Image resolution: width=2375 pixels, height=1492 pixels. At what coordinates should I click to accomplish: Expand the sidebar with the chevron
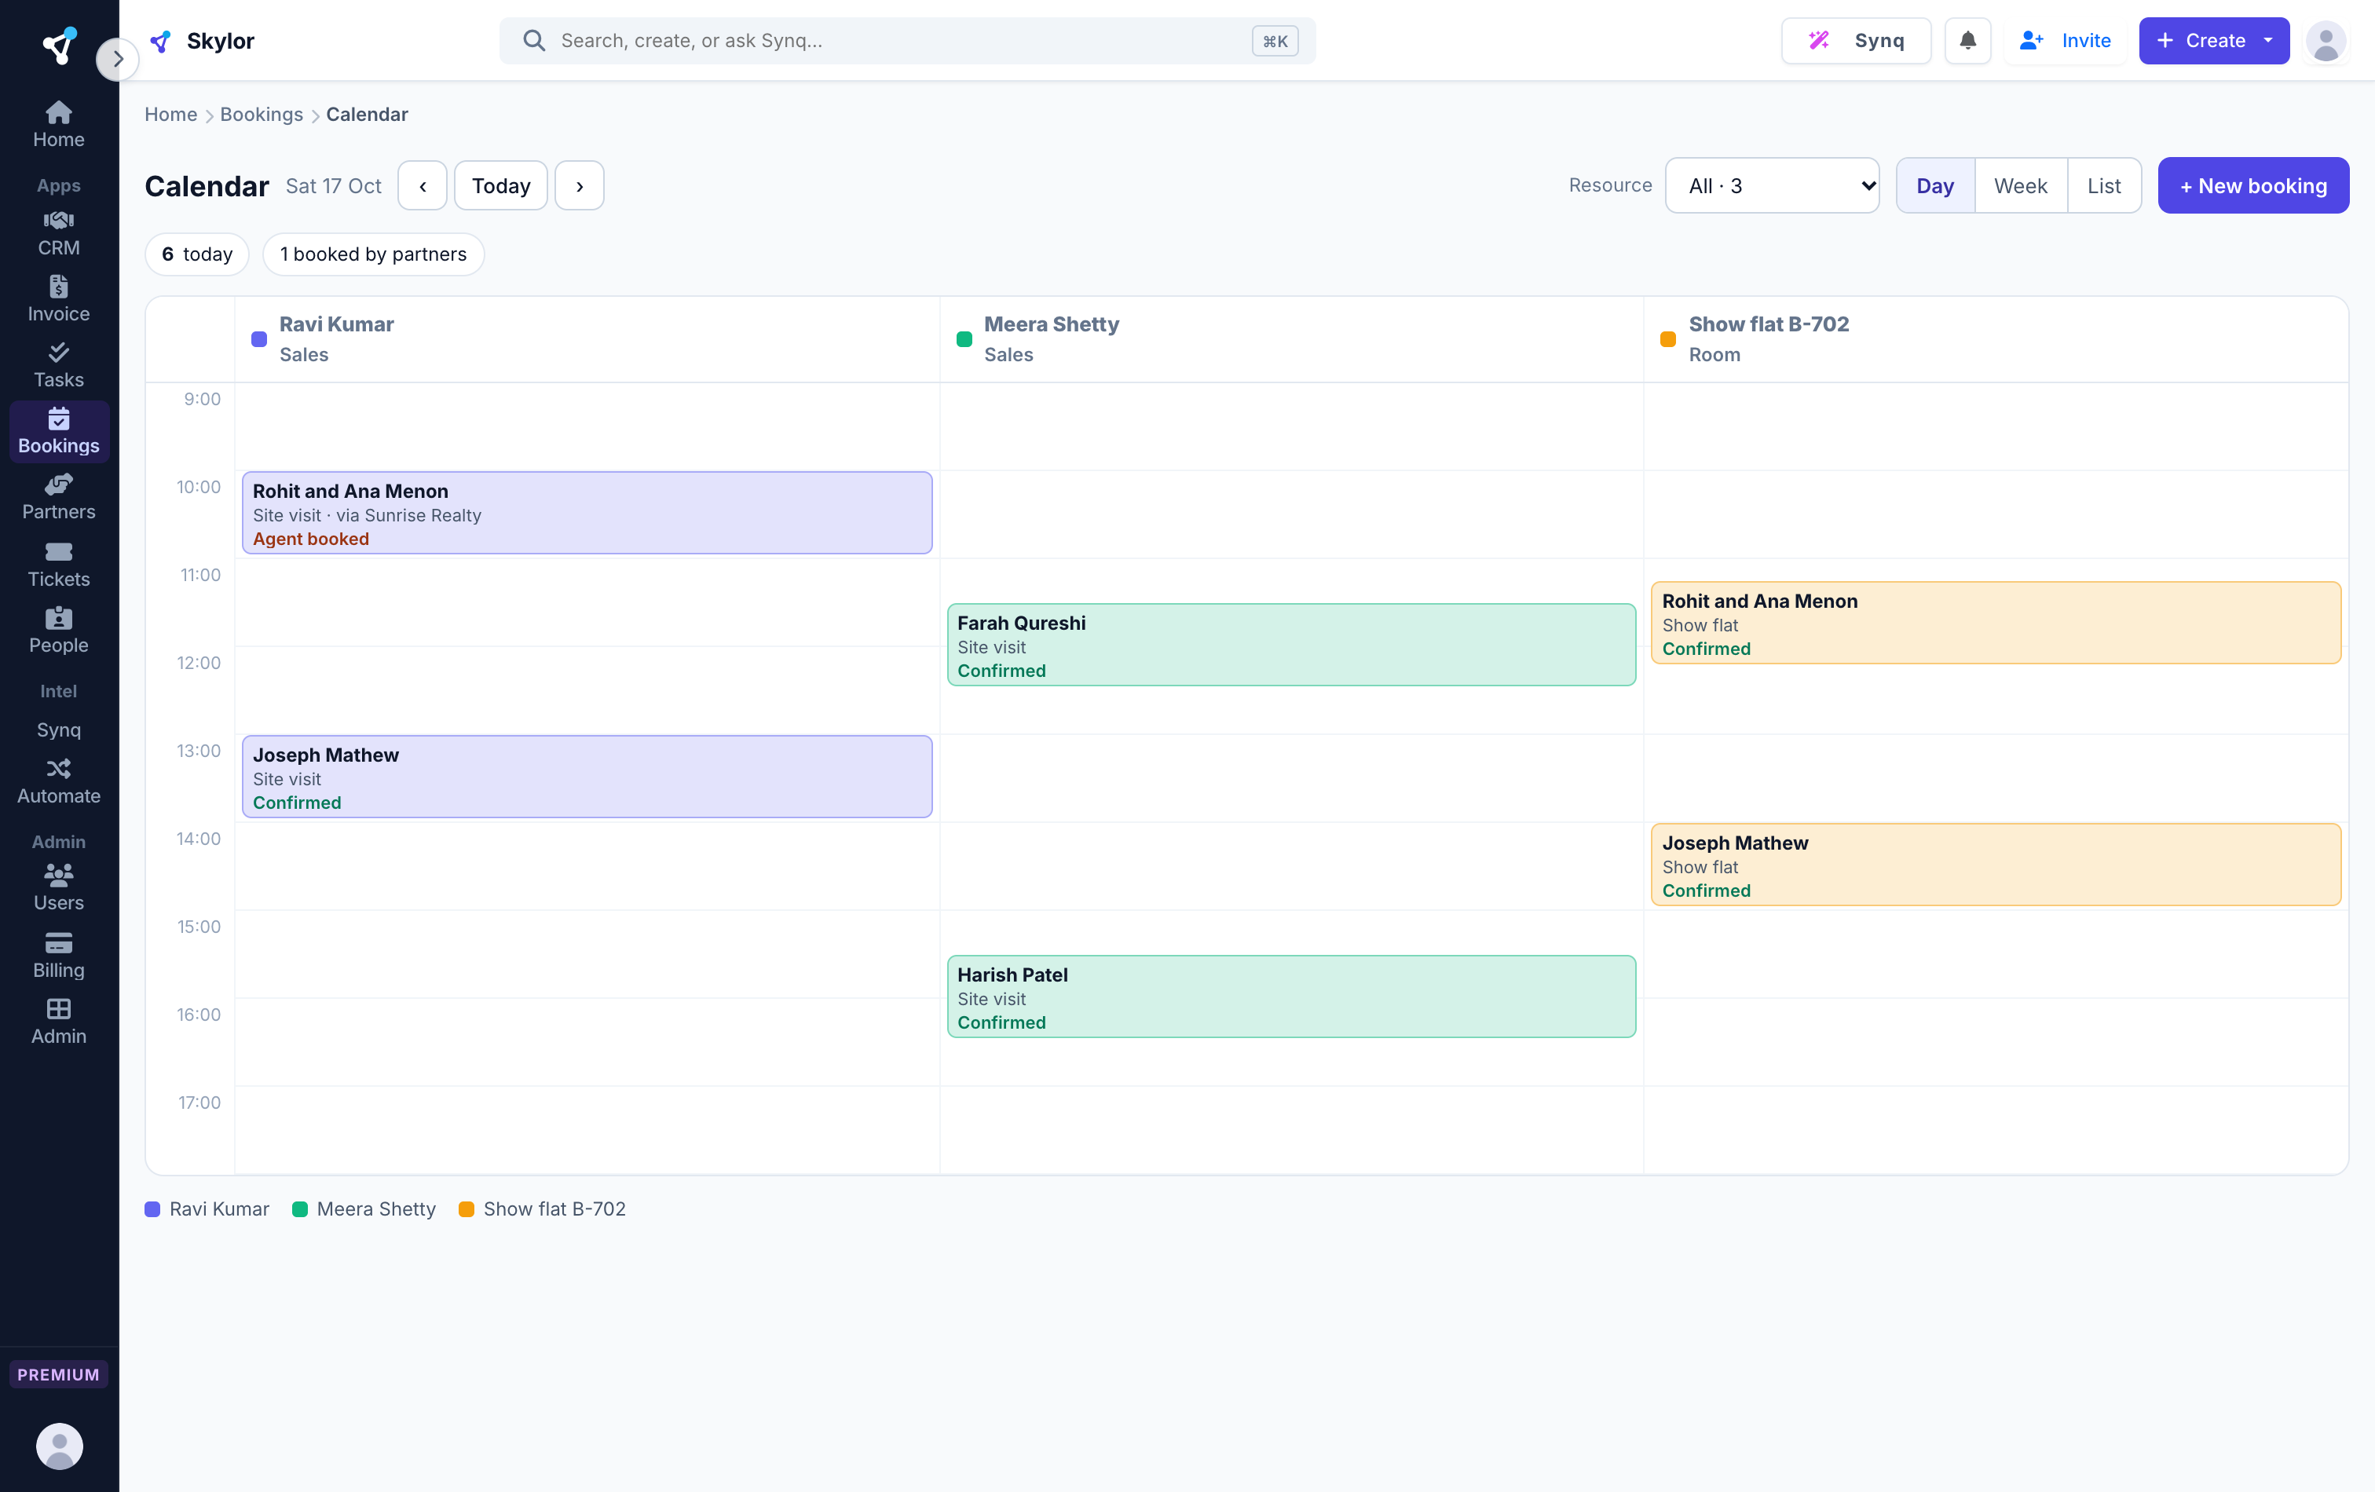click(117, 59)
